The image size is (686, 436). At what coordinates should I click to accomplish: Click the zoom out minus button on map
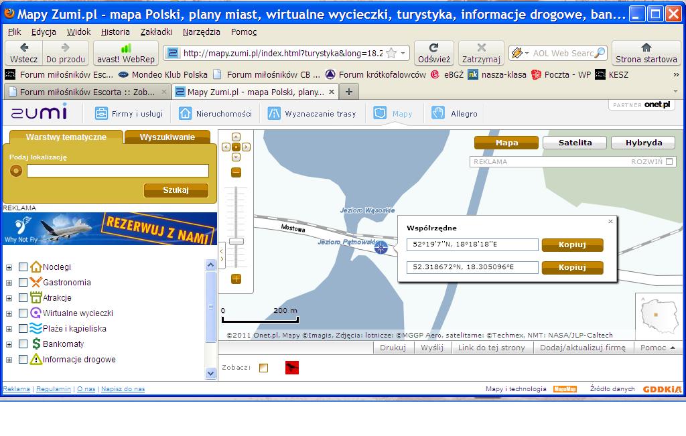click(x=236, y=173)
